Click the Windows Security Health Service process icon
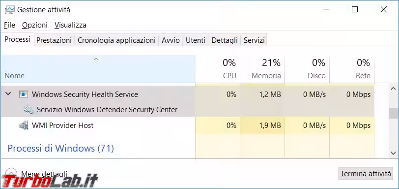The image size is (399, 189). point(24,94)
